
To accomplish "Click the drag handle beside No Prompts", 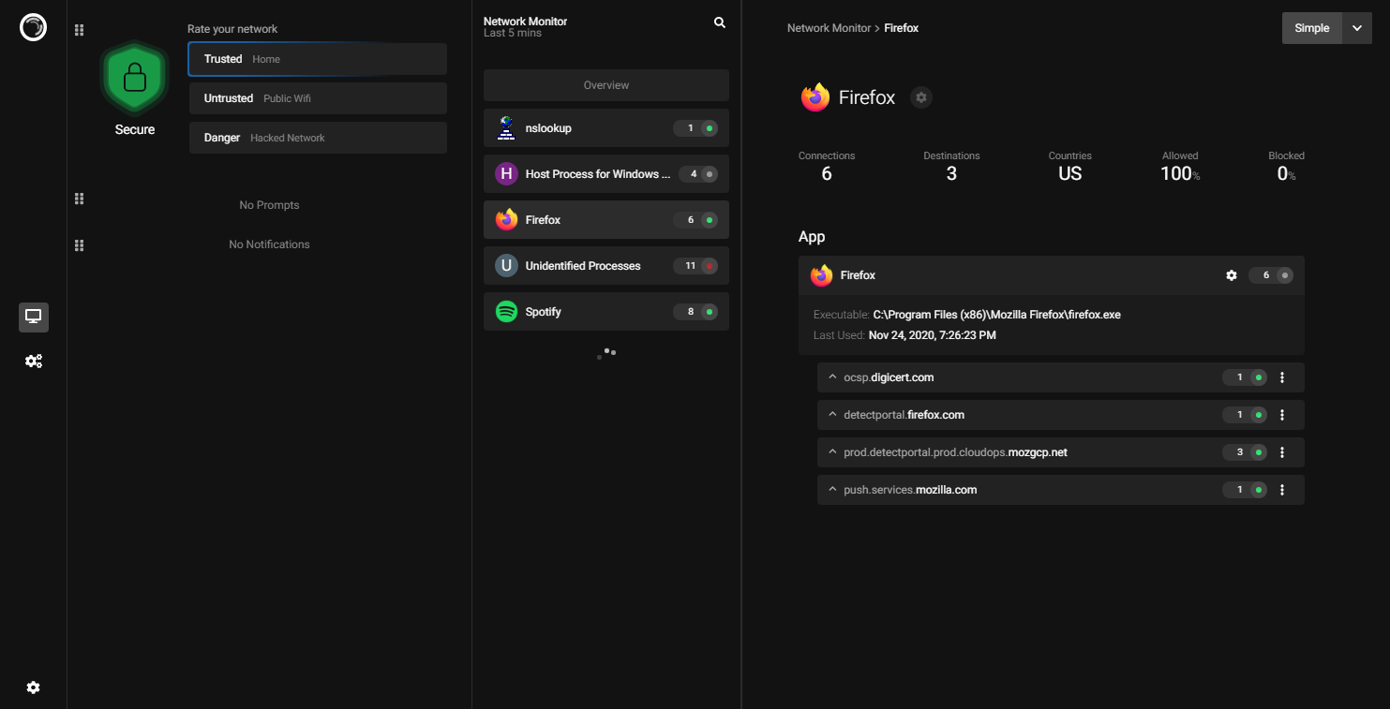I will point(80,199).
